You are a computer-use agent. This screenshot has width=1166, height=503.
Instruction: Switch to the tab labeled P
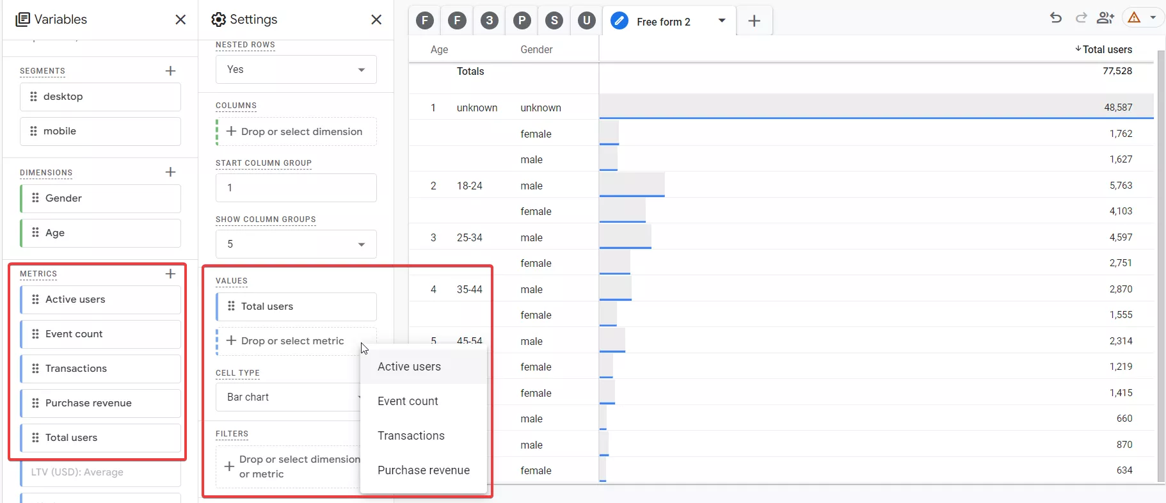[x=522, y=20]
